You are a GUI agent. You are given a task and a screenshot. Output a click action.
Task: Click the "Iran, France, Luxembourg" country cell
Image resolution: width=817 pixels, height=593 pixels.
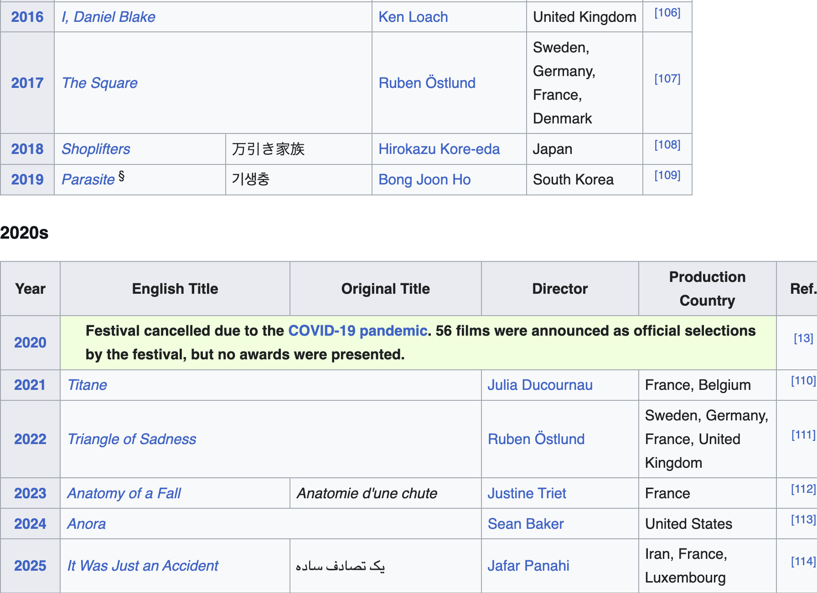(707, 566)
